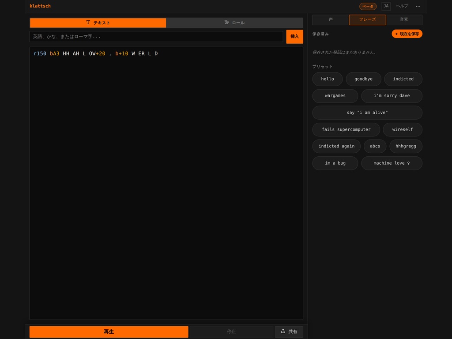Stop playback with the 停止 button
Screen dimensions: 452x339
point(231,331)
